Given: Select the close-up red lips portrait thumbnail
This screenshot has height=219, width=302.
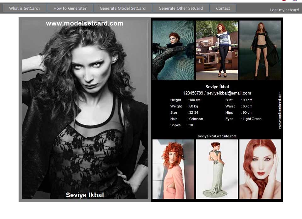Looking at the screenshot, I should pos(260,169).
